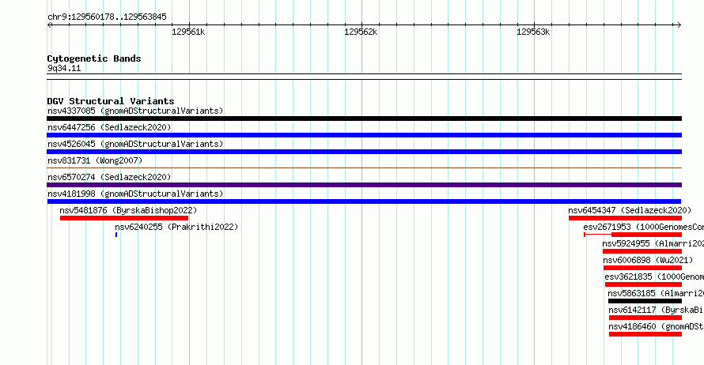704x365 pixels.
Task: Open the nsv6240255 (Prakrithi2022) label
Action: pyautogui.click(x=176, y=227)
